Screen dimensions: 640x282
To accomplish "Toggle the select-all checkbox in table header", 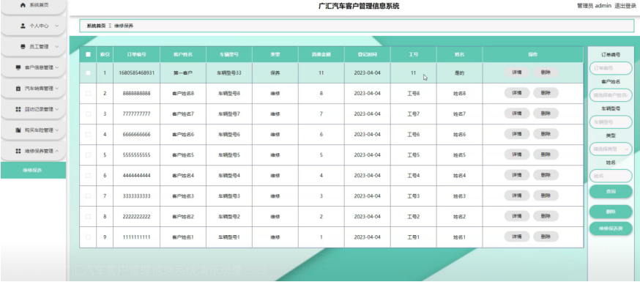I will (88, 54).
